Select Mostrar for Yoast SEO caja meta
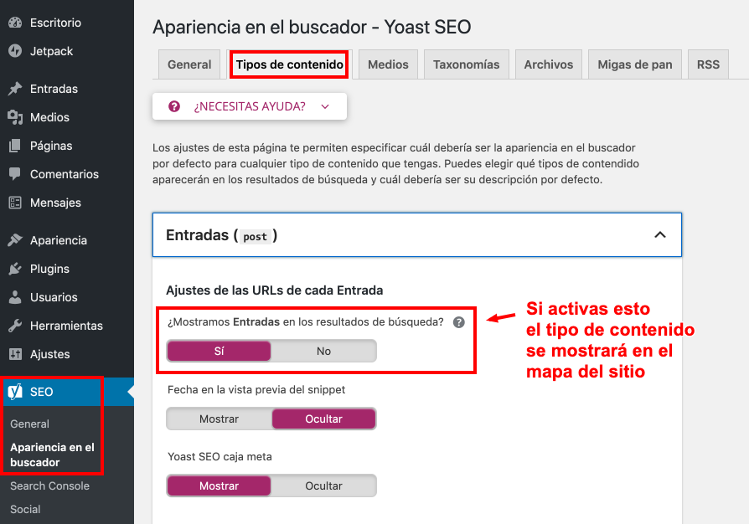 click(219, 485)
